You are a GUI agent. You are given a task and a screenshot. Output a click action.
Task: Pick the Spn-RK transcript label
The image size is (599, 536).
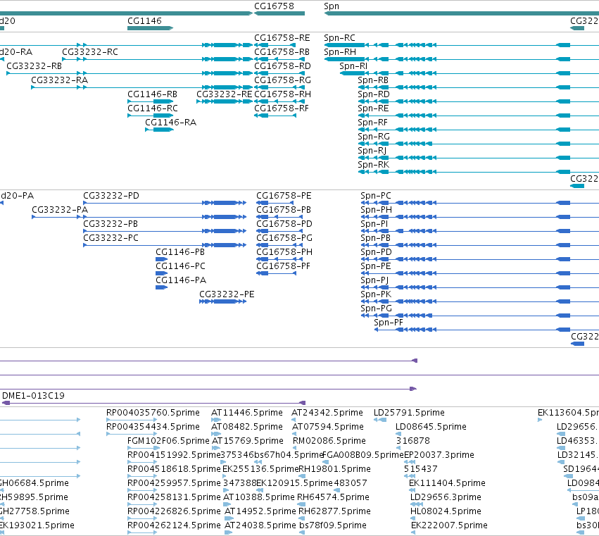[x=373, y=165]
